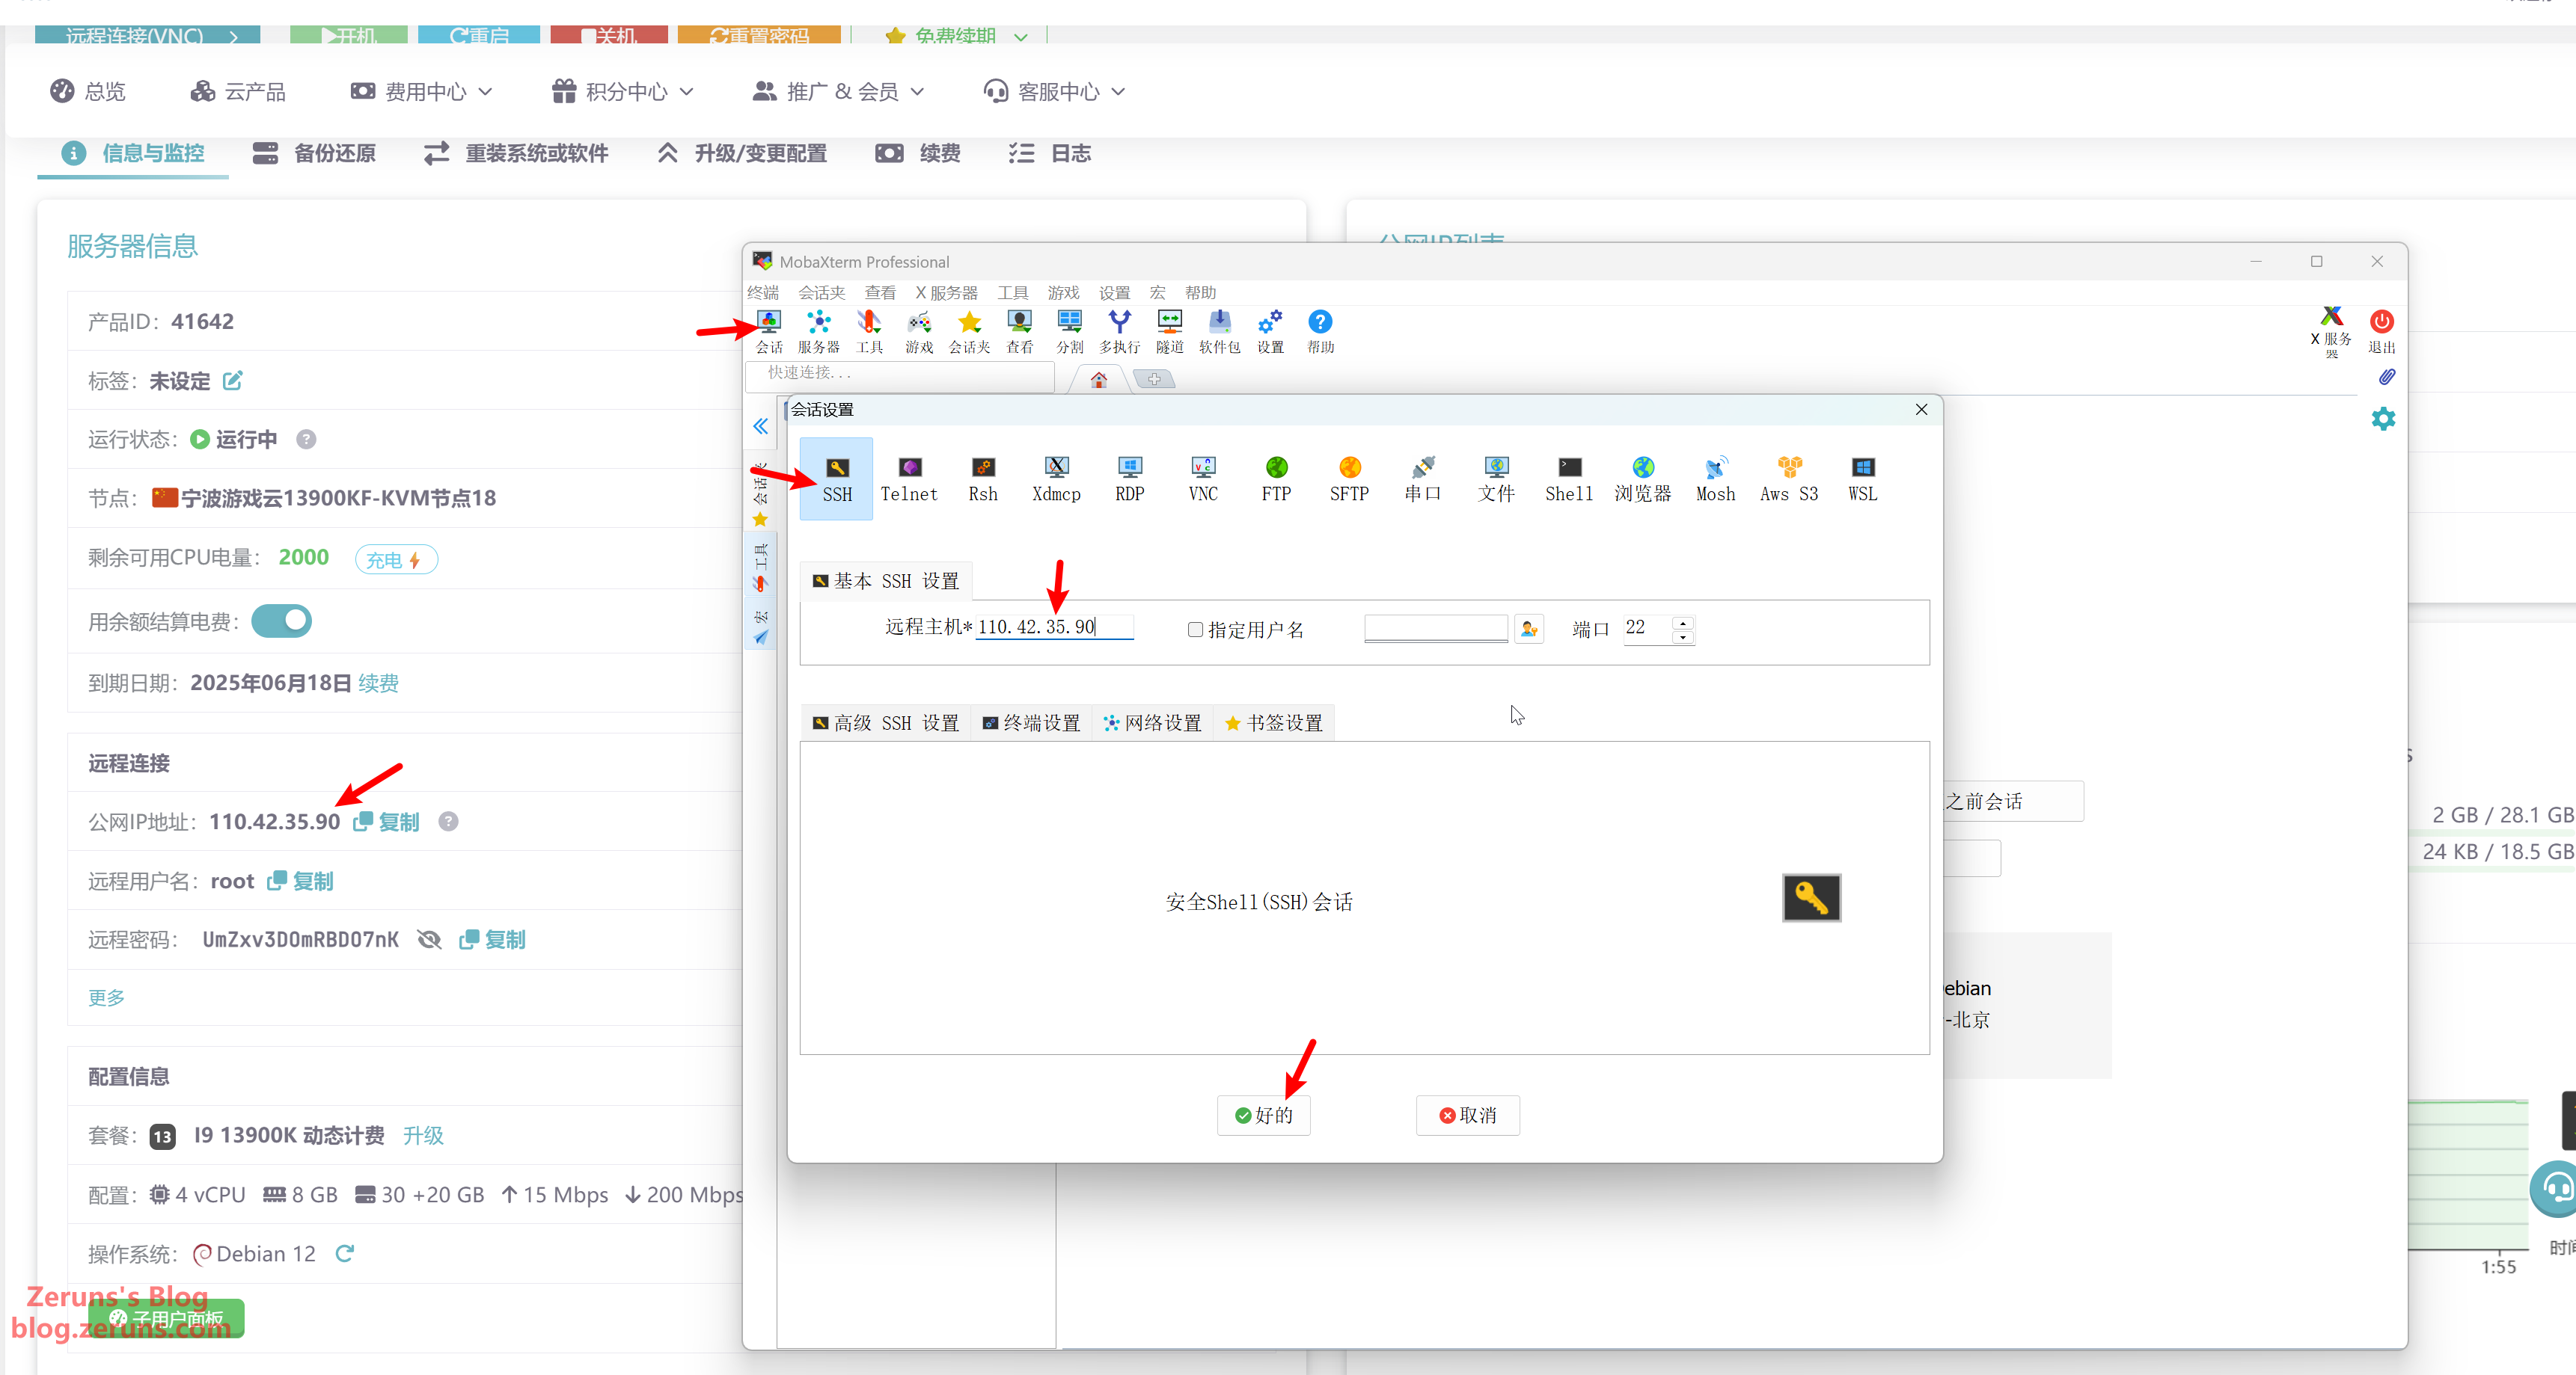The height and width of the screenshot is (1375, 2576).
Task: Open the Games toolbar icon in MobaXterm
Action: point(919,330)
